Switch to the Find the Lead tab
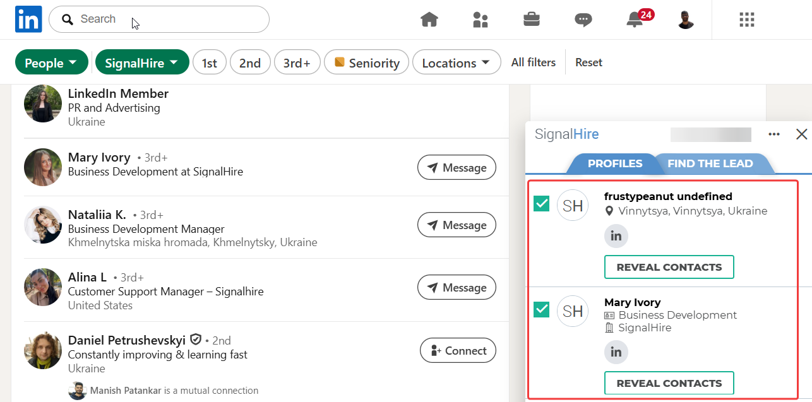Image resolution: width=812 pixels, height=402 pixels. tap(710, 163)
